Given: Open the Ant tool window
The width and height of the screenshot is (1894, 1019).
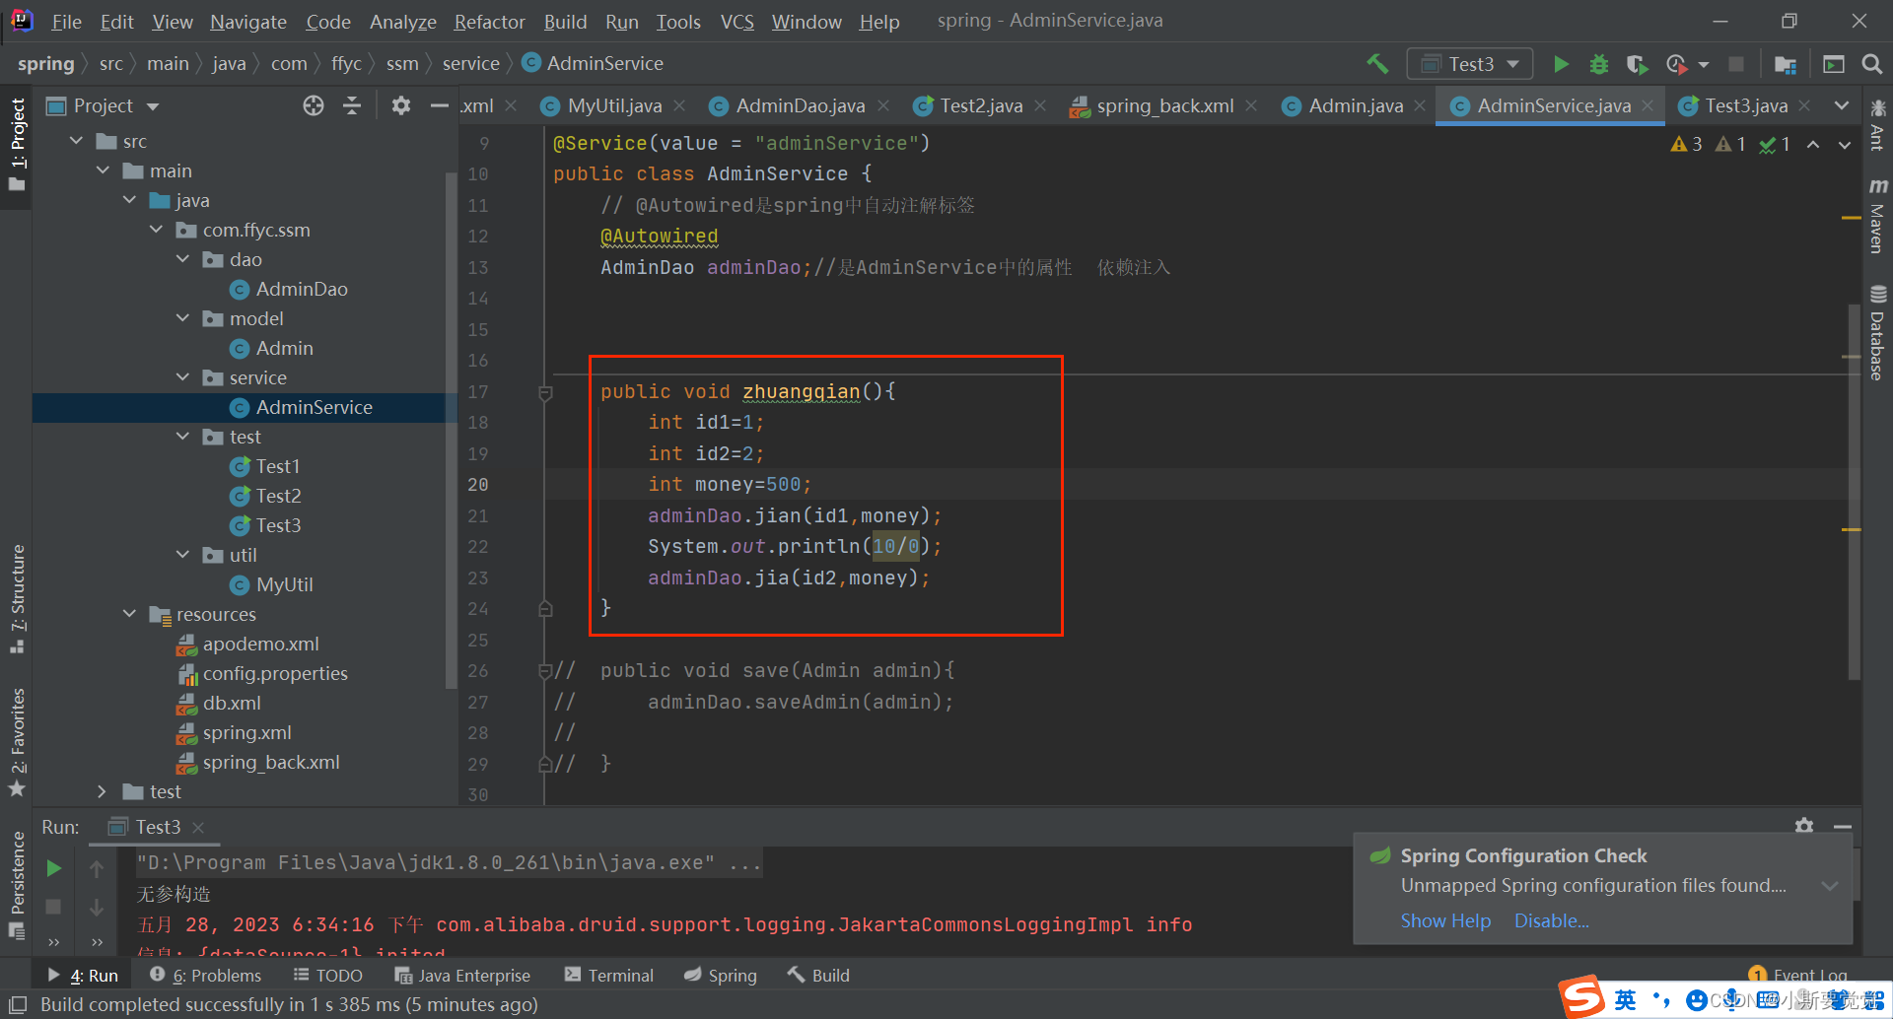Looking at the screenshot, I should [x=1877, y=125].
